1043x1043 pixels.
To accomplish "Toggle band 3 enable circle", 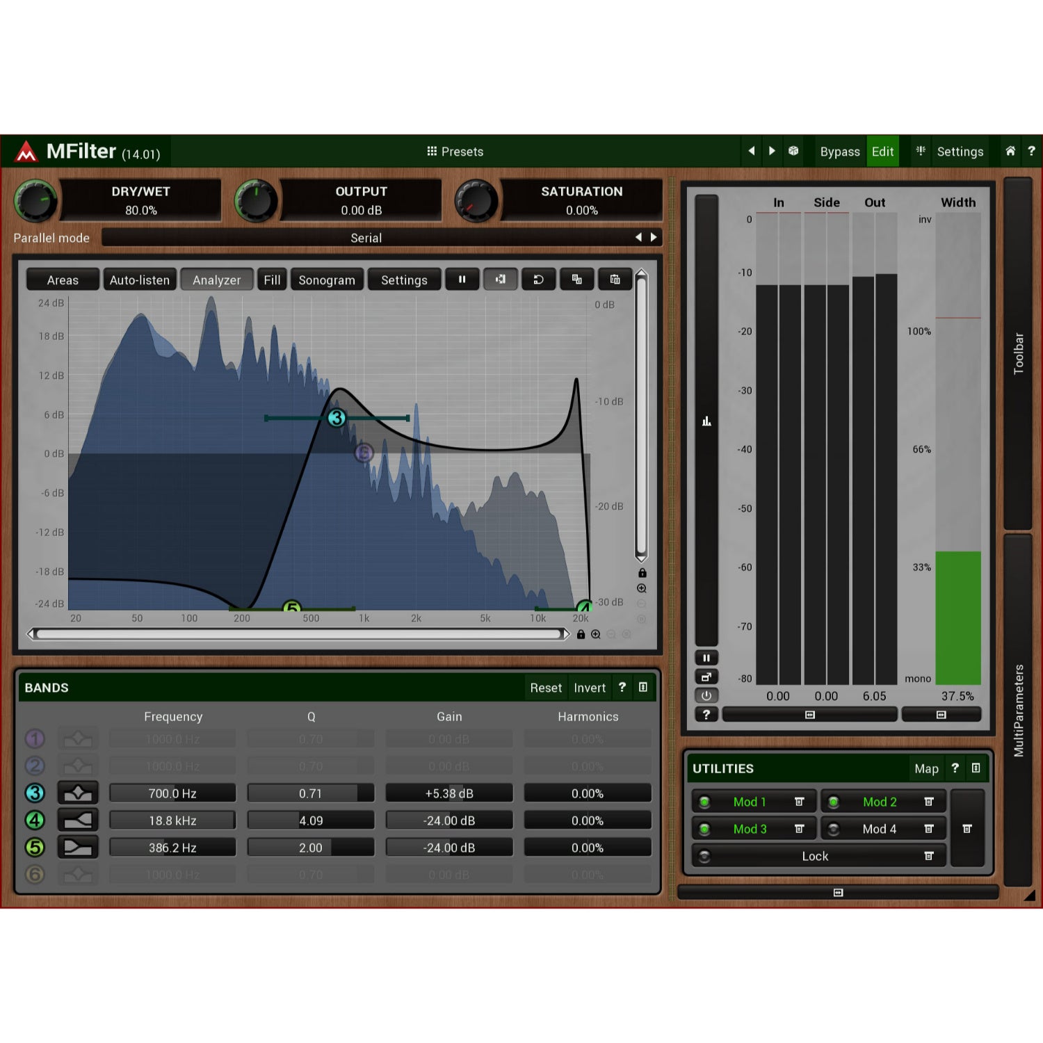I will (x=35, y=793).
